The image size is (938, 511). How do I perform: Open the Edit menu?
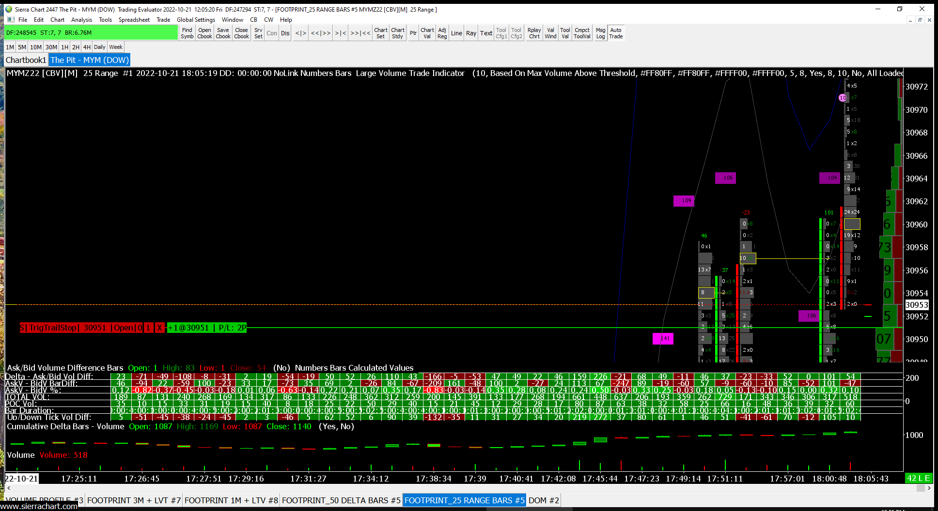[39, 20]
